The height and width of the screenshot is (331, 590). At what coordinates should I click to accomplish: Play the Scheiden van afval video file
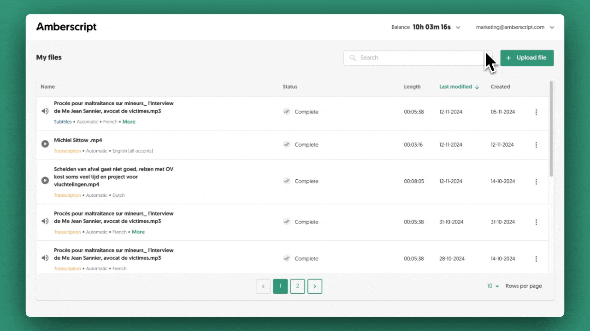pos(45,181)
